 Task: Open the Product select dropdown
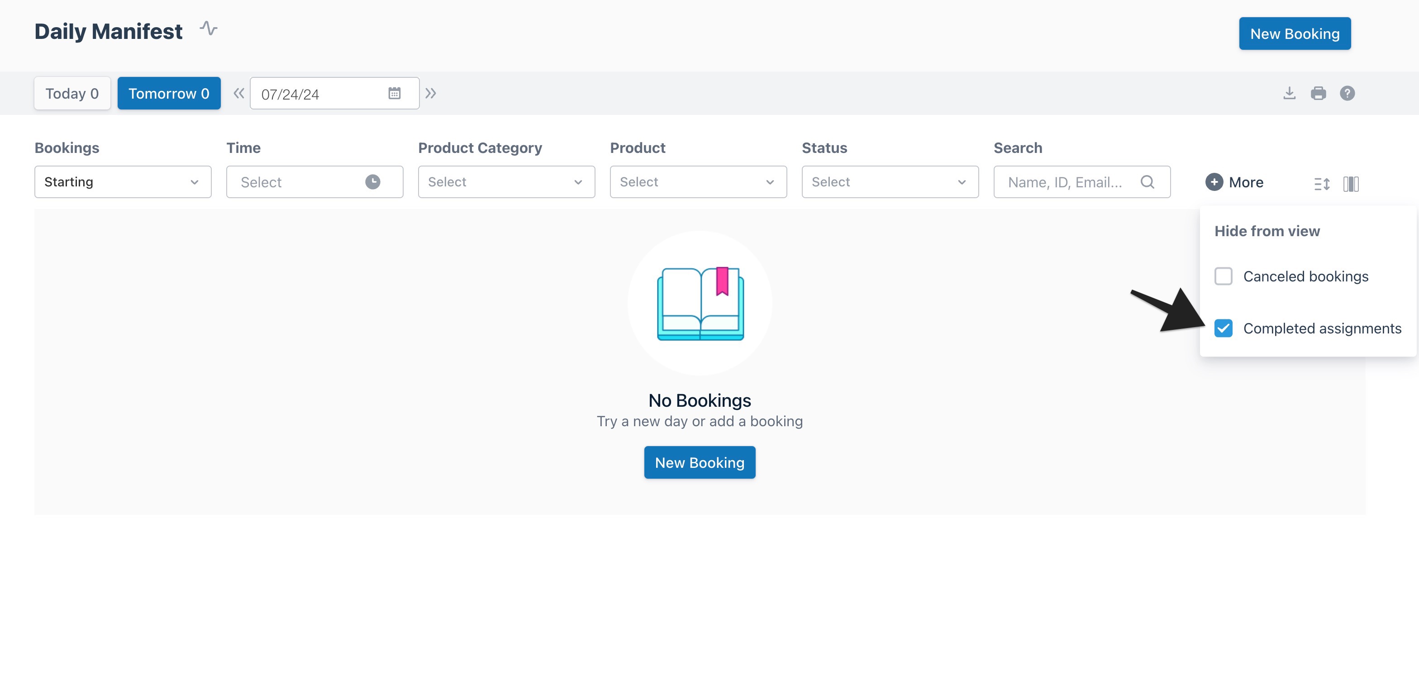[x=698, y=182]
